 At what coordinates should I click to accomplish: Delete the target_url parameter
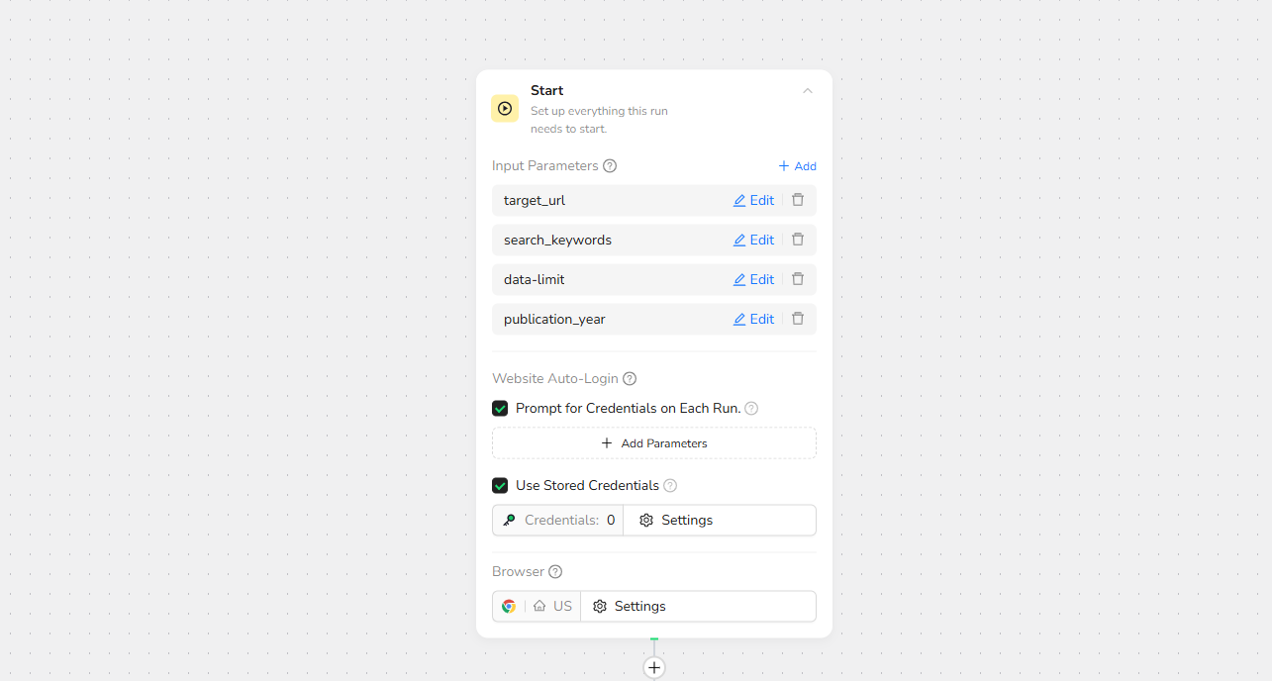click(798, 200)
